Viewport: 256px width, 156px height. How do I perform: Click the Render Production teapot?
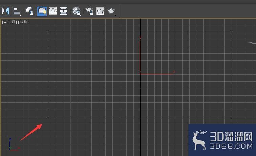point(111,11)
